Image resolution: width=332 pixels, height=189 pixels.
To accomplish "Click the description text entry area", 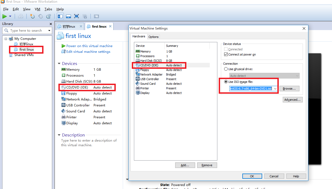I will [89, 143].
